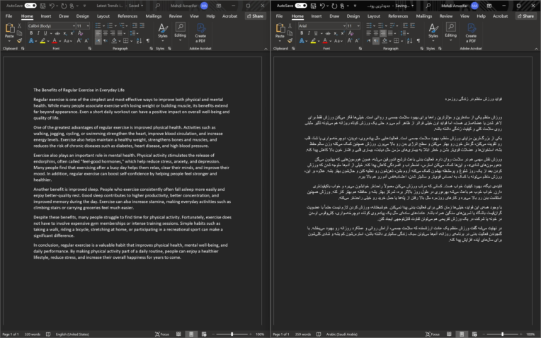Click English (United States) language in status bar

(72, 334)
